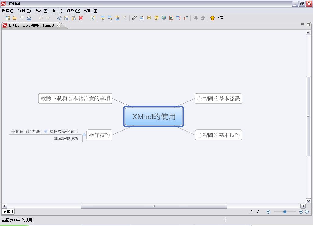Viewport: 313px width, 226px height.
Task: Select the 操作技巧 topic
Action: coord(99,135)
